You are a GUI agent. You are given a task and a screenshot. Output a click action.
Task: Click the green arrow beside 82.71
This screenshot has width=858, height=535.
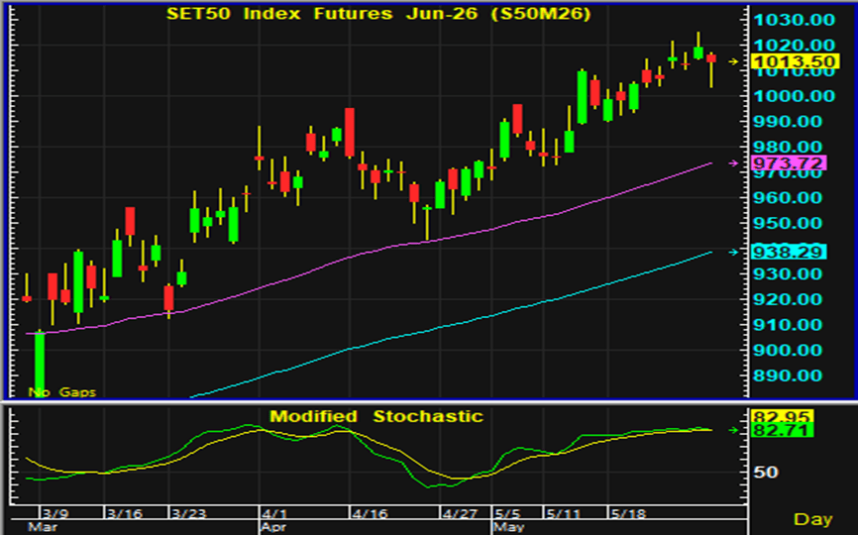(733, 431)
